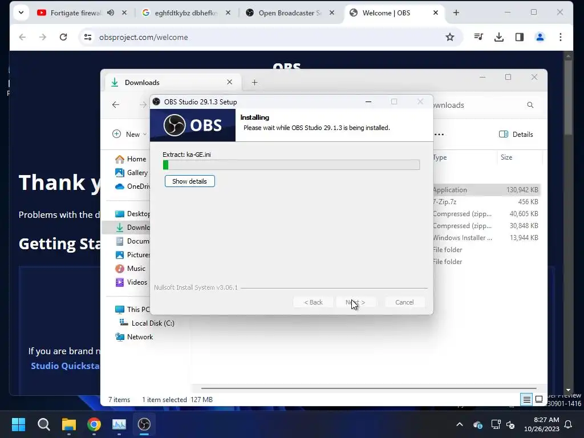Select the 130,942 KB Application file row
584x438 pixels.
[486, 190]
